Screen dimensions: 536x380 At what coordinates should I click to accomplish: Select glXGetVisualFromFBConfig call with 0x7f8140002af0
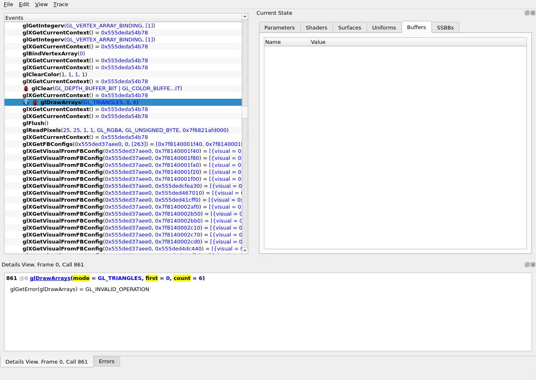point(123,207)
